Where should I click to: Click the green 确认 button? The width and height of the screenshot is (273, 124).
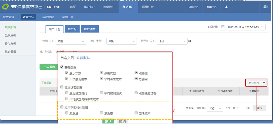click(108, 122)
